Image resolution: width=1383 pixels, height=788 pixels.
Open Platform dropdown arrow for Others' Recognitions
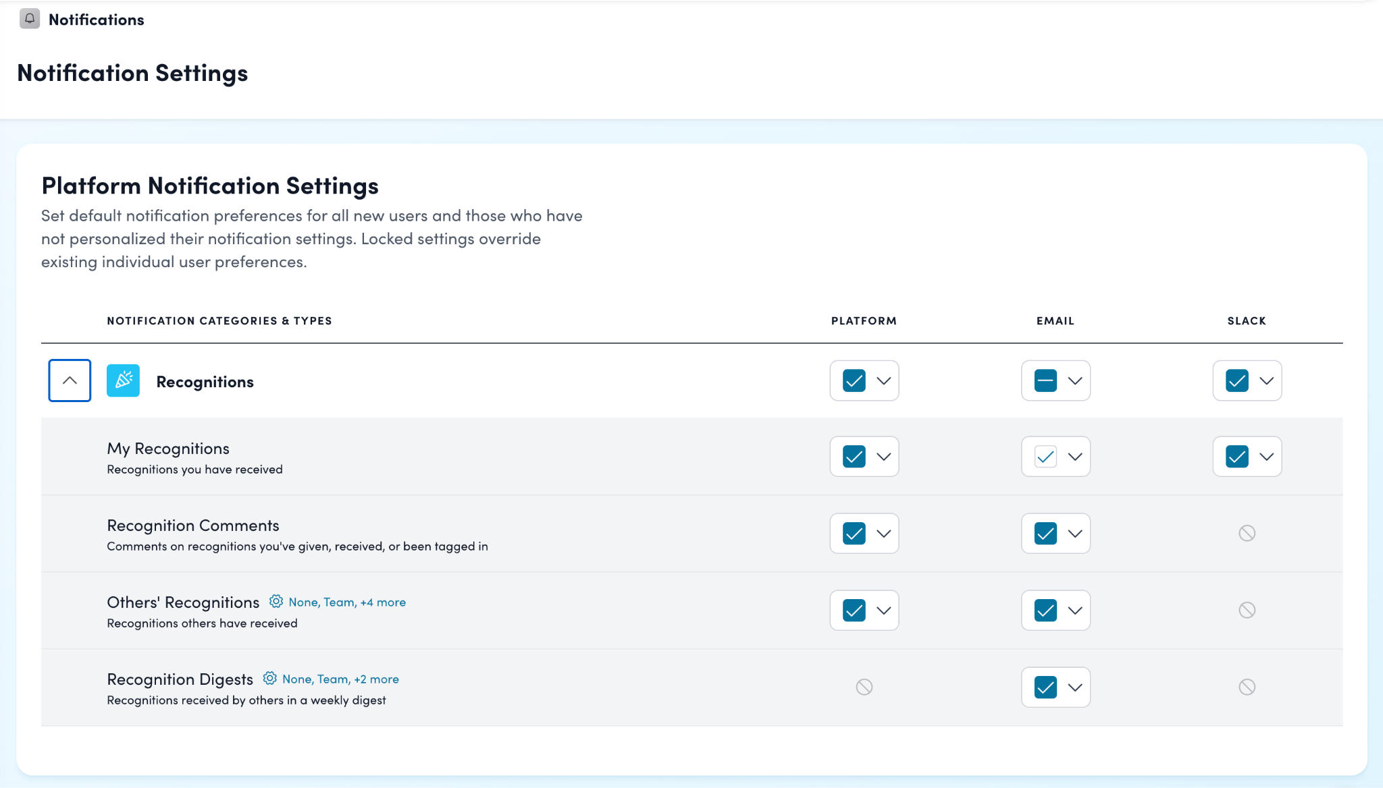[883, 611]
